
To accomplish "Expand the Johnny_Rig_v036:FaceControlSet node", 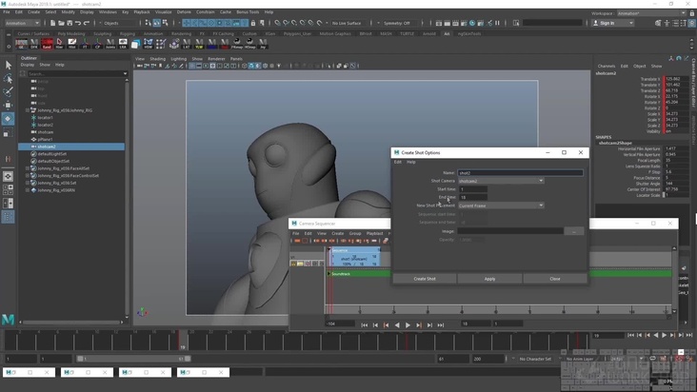I will [x=28, y=176].
